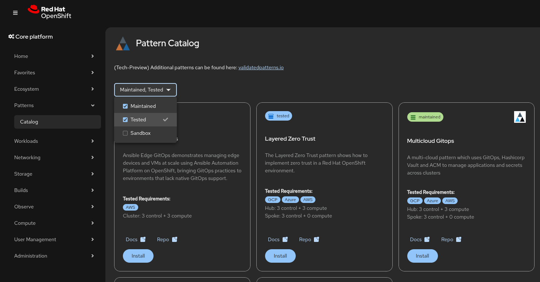Image resolution: width=540 pixels, height=282 pixels.
Task: Open the Catalog item under Patterns
Action: [x=58, y=122]
